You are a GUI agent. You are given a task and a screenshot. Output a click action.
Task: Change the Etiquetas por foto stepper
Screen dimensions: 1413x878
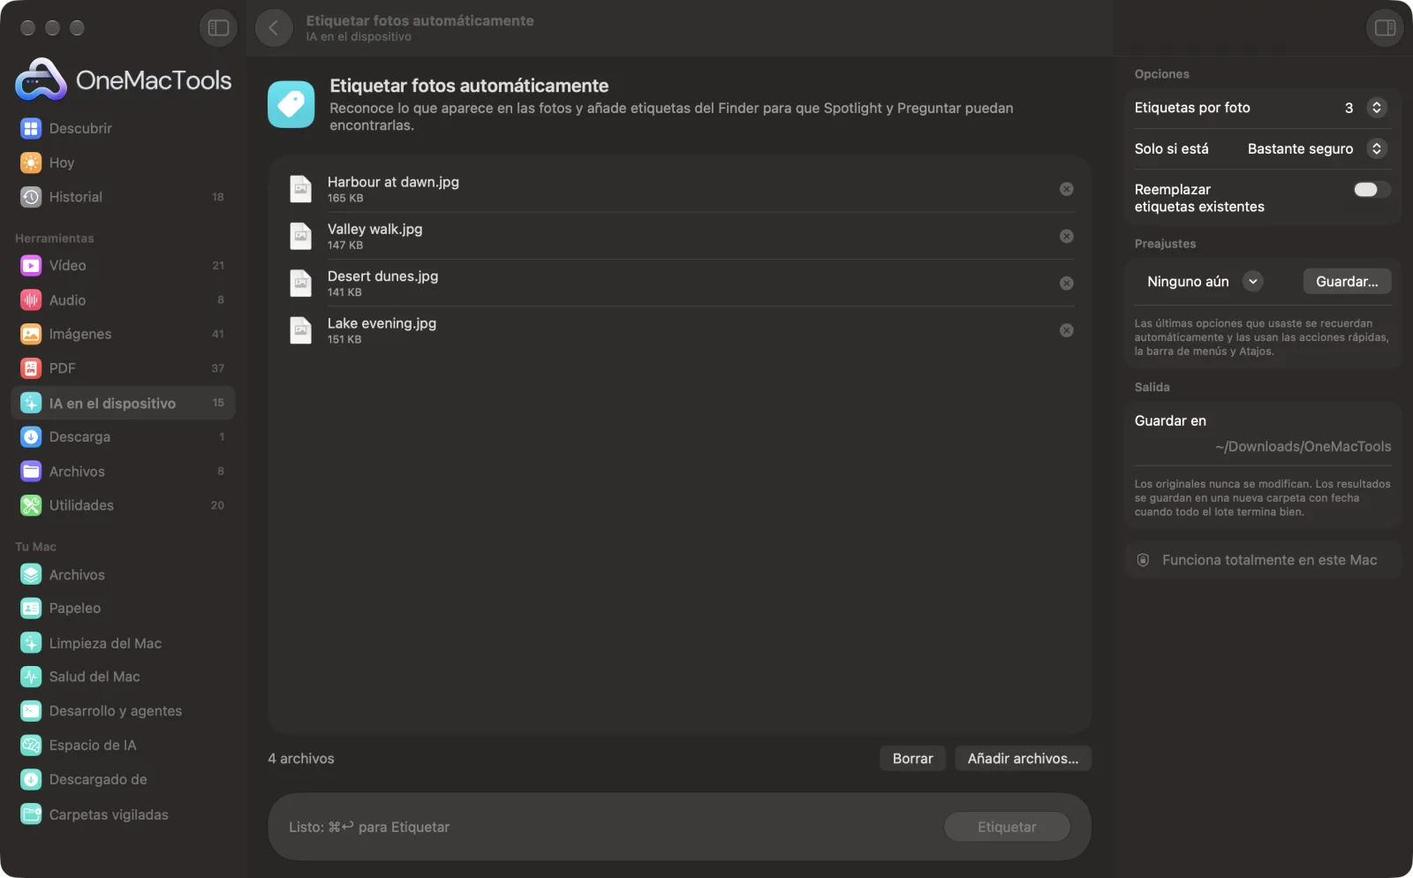tap(1376, 108)
